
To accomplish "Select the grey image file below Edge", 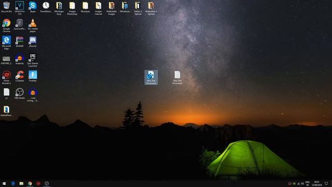I will click(x=6, y=60).
